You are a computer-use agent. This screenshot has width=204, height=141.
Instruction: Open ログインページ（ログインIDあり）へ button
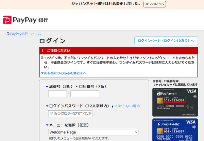pos(166,41)
